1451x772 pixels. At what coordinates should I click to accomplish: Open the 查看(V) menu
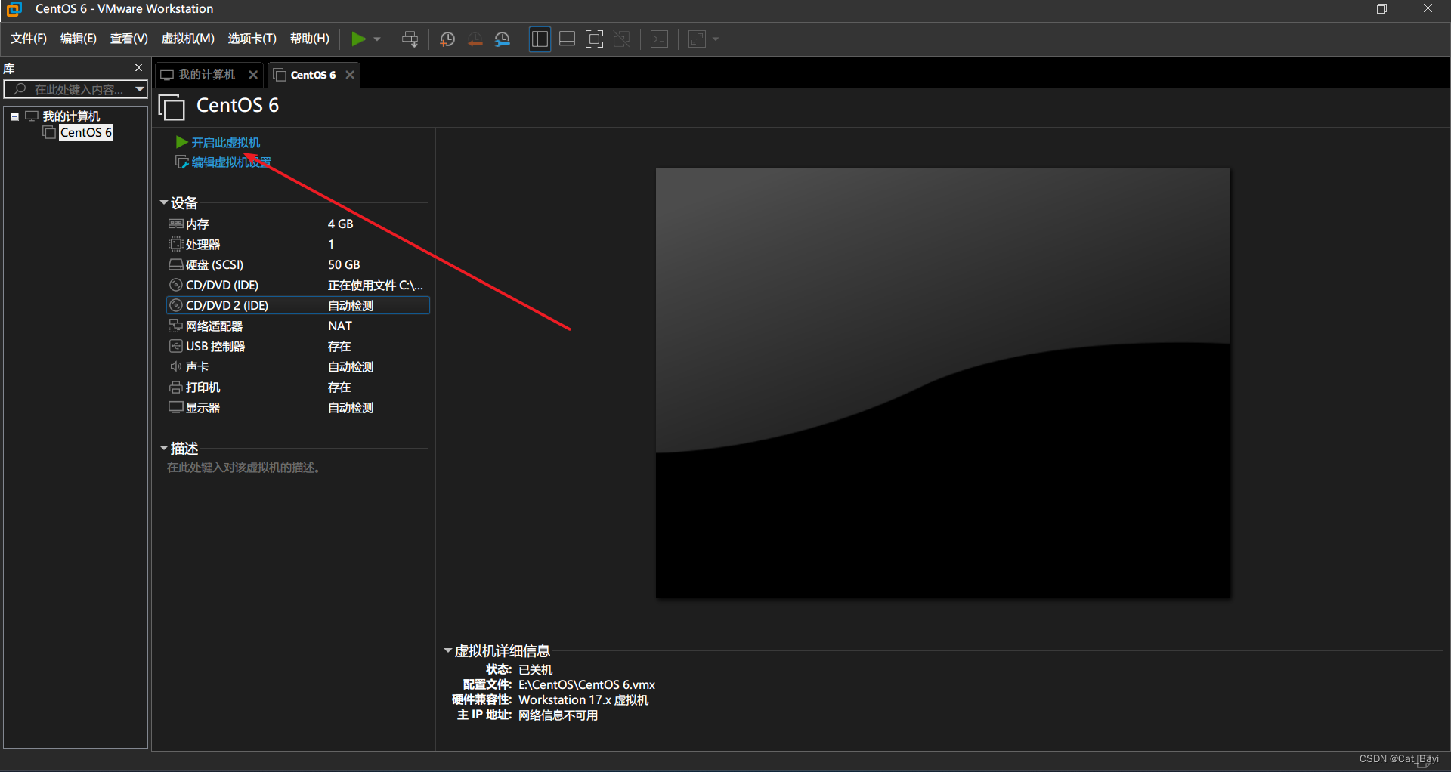tap(128, 39)
